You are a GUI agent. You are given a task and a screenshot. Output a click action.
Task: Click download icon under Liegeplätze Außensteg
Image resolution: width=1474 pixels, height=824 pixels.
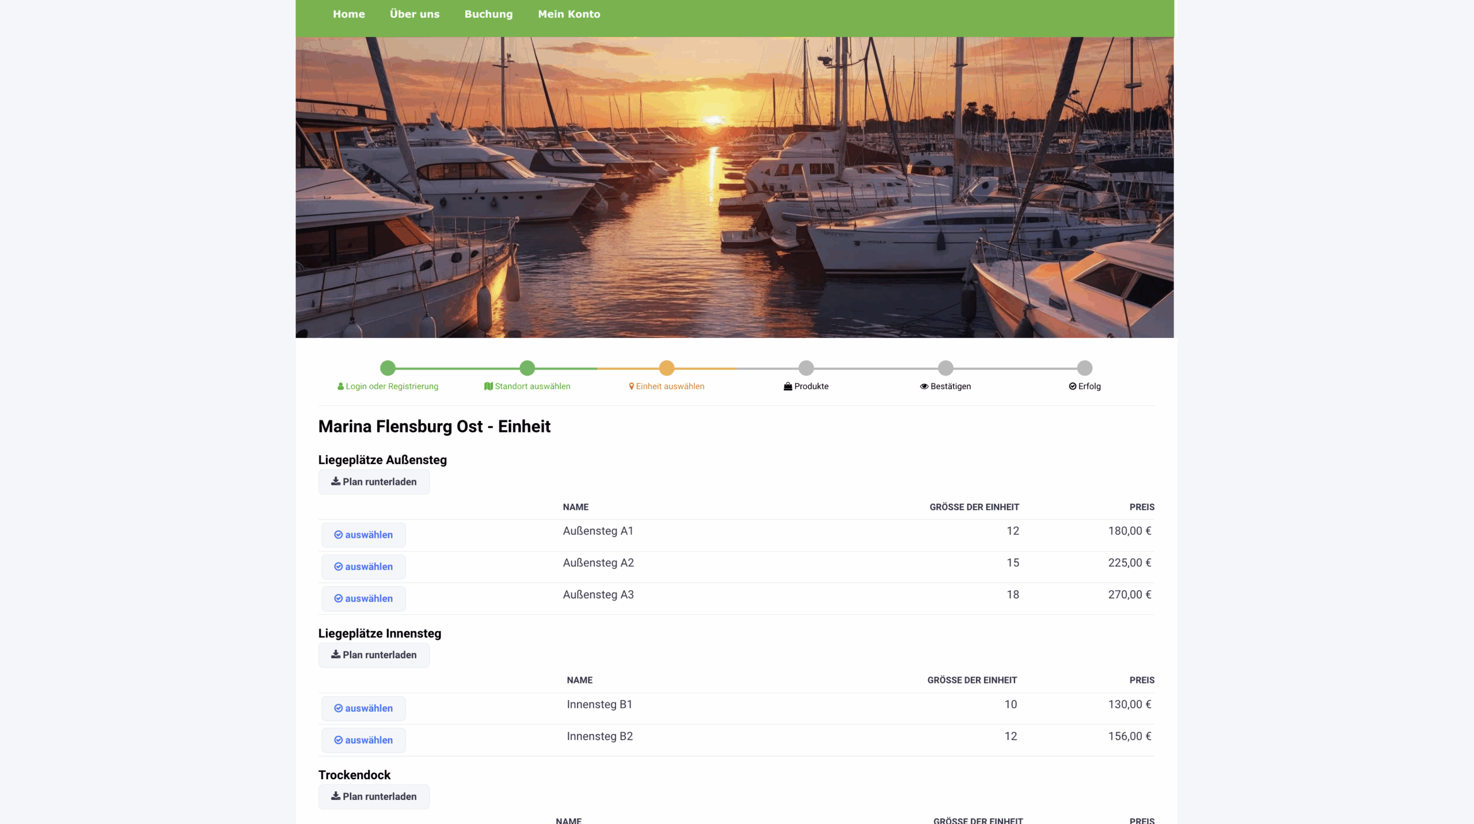pyautogui.click(x=335, y=481)
